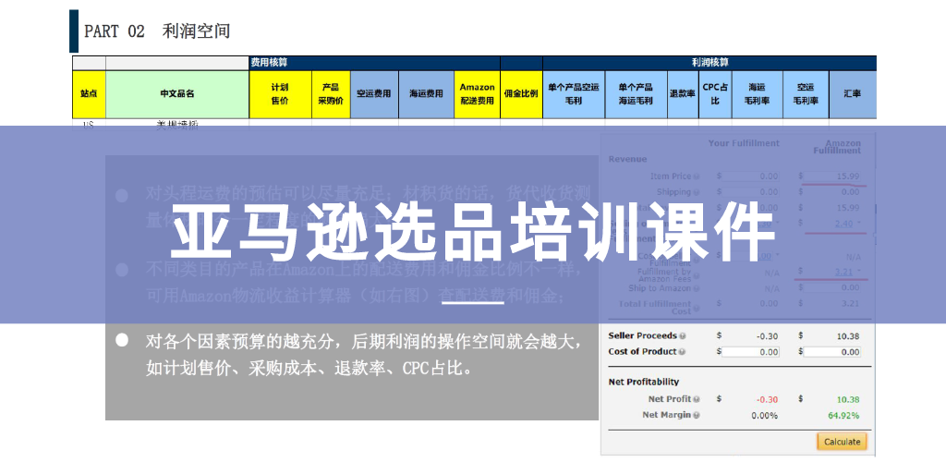The height and width of the screenshot is (462, 946).
Task: Select the 退款率 column header
Action: click(683, 94)
